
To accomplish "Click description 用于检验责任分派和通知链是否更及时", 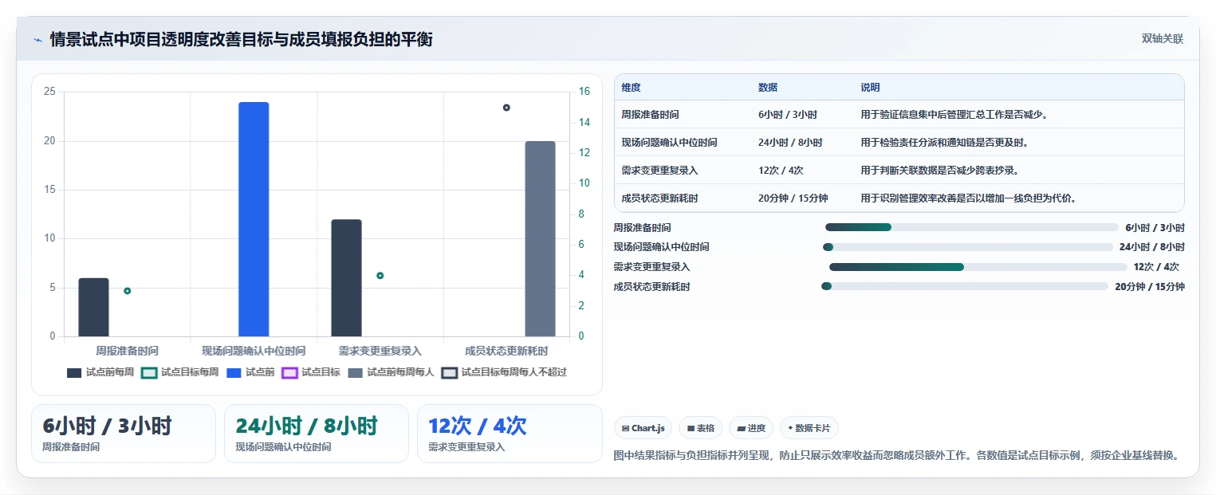I will 944,143.
